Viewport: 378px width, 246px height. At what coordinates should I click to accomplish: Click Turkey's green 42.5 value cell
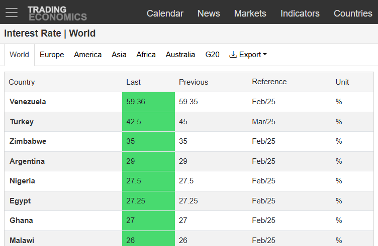[148, 122]
